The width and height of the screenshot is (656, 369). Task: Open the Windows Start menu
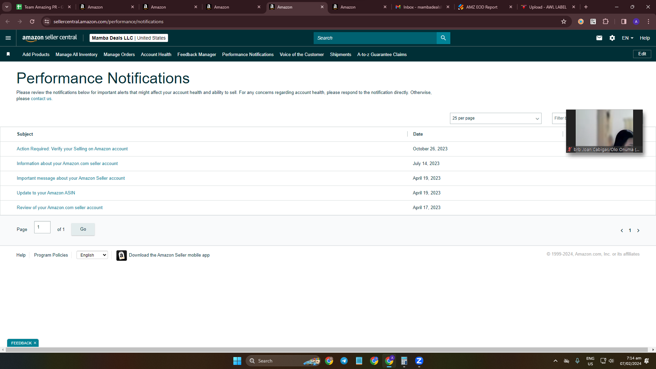click(237, 361)
